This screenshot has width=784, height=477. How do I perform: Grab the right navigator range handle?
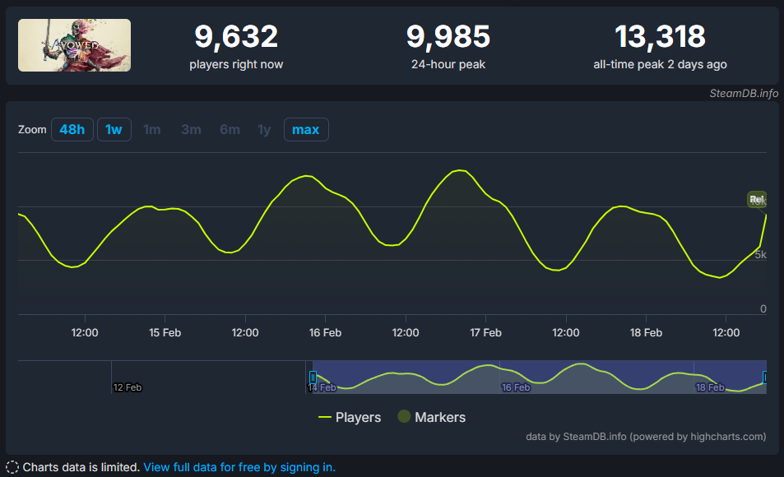(765, 377)
